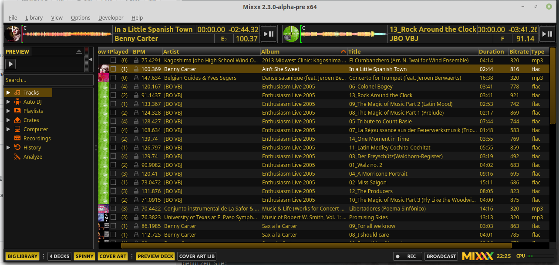Screen dimensions: 559x265
Task: Click the Auto DJ robot icon
Action: click(17, 102)
